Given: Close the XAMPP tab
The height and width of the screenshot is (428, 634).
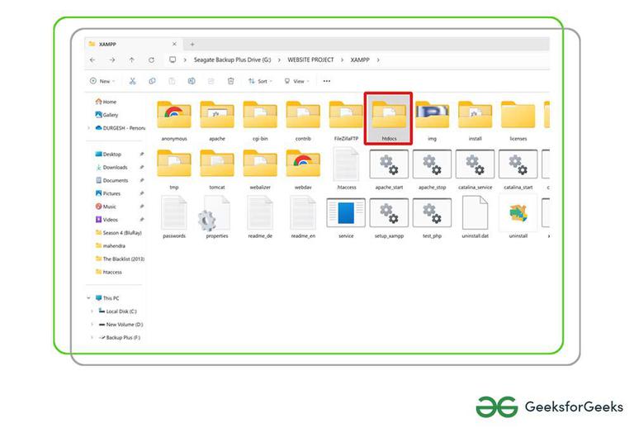Looking at the screenshot, I should (174, 44).
